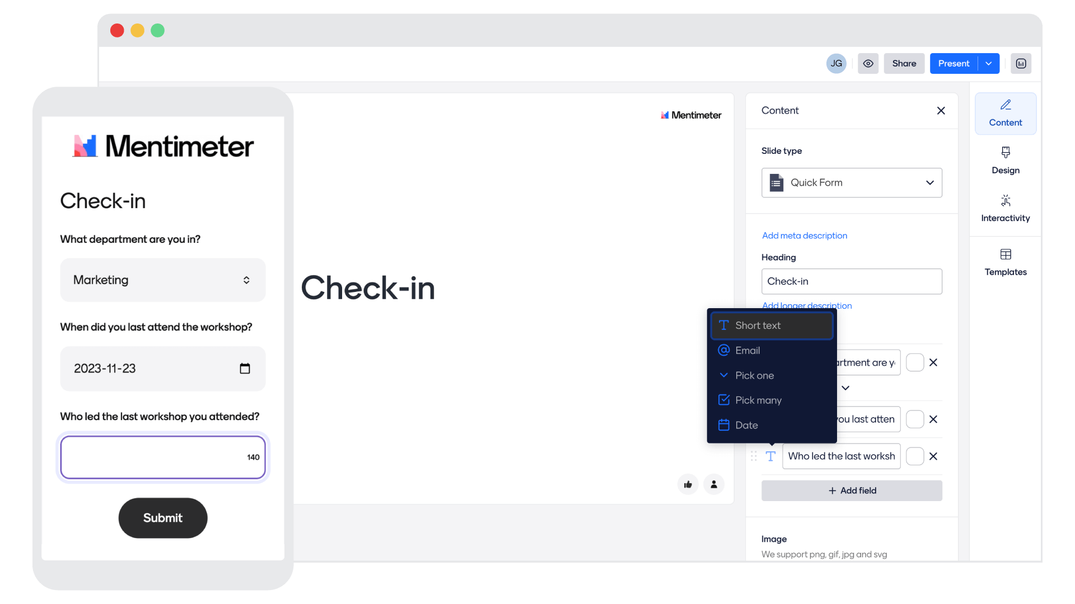
Task: Select Short text field type option
Action: [x=772, y=325]
